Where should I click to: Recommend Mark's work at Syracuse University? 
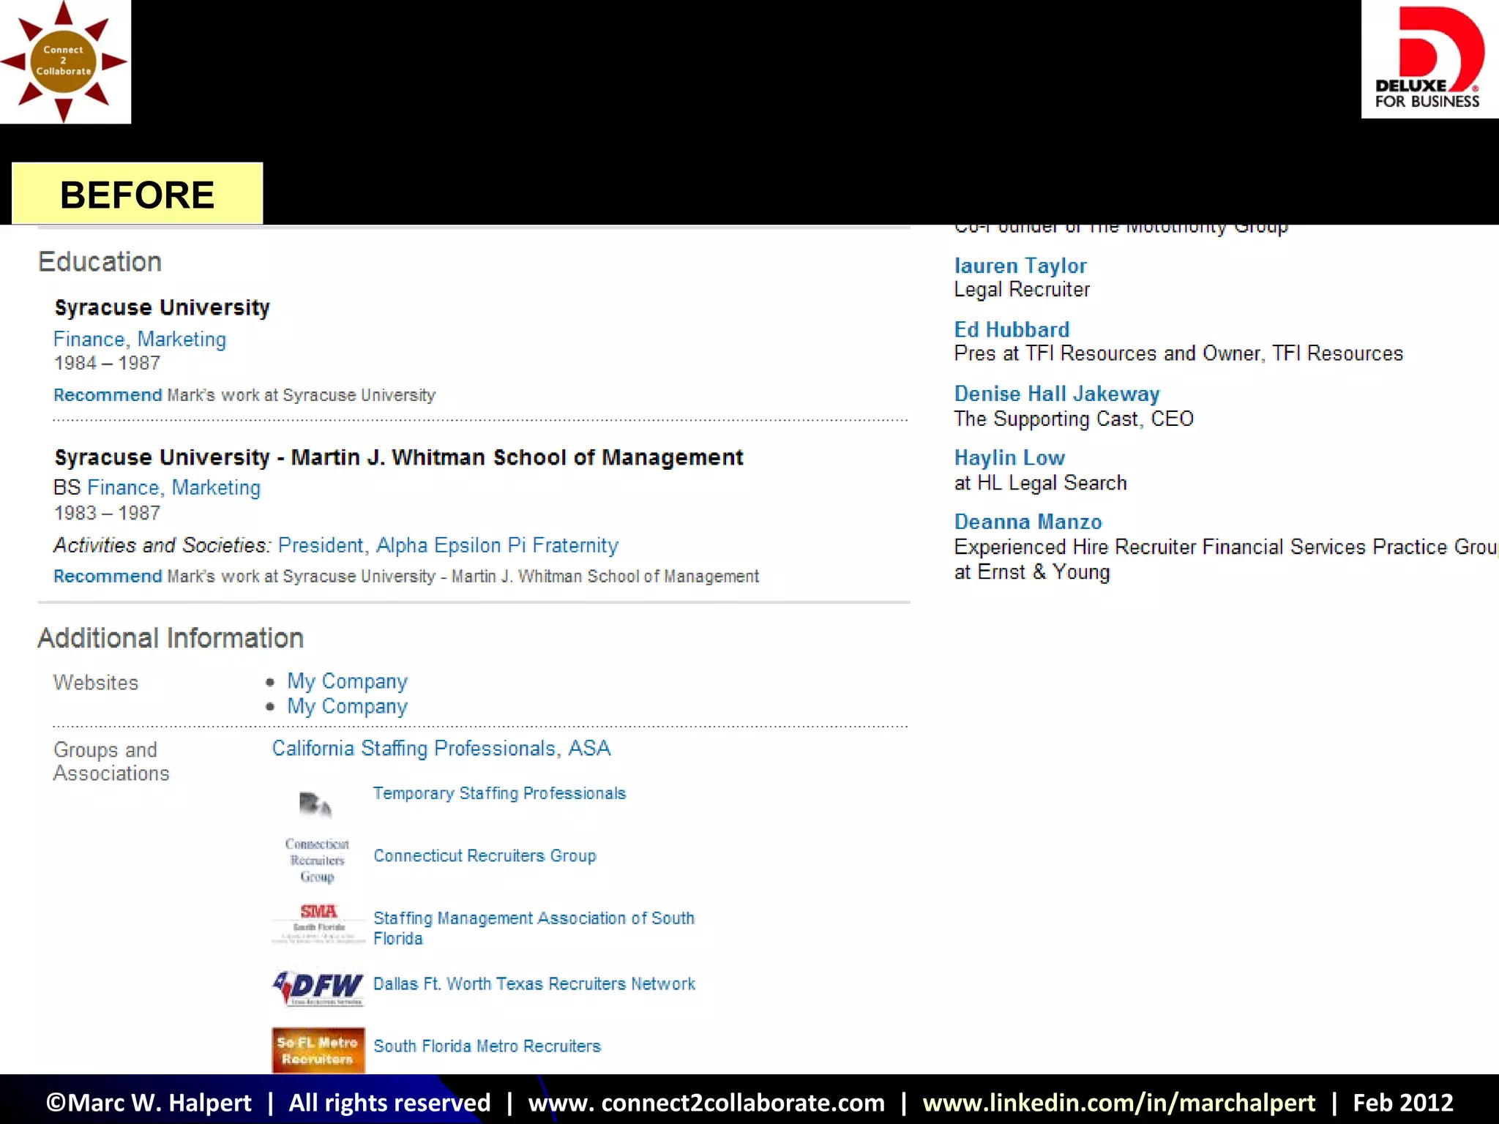108,395
